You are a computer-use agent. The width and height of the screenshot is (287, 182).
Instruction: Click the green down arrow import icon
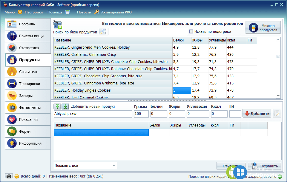click(65, 106)
